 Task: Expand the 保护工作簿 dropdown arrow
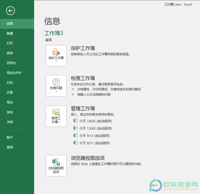tap(56, 62)
